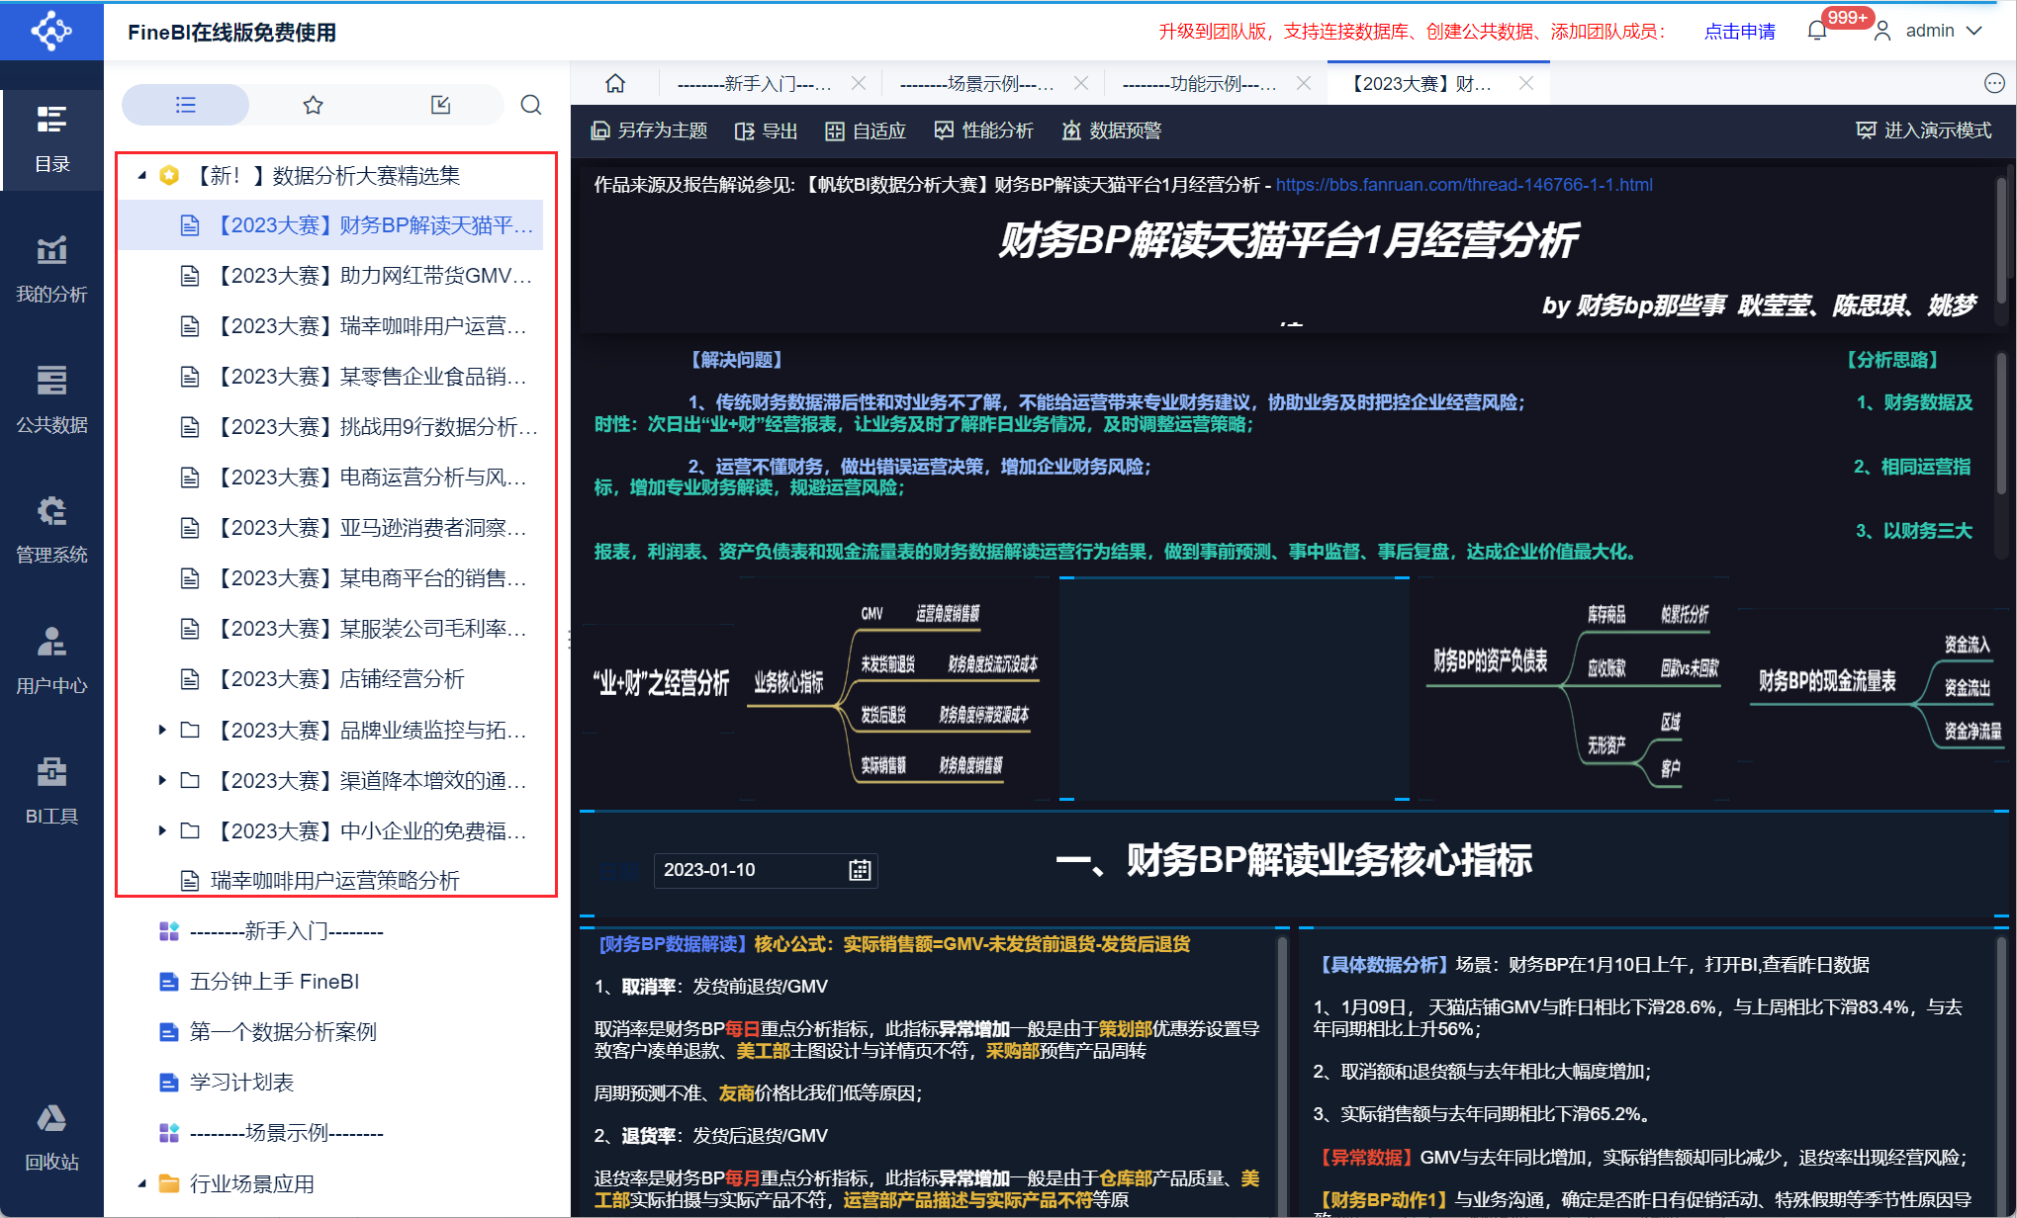Switch to the shared-edit view tab

(440, 105)
